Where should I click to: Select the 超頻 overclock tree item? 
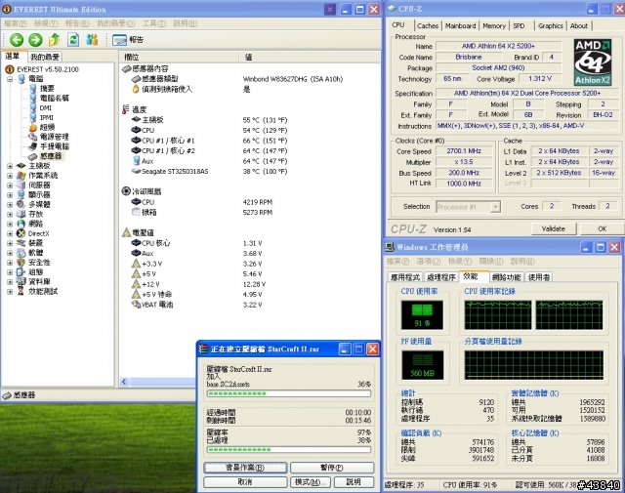(47, 127)
